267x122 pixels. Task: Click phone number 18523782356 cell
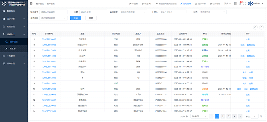coord(161,72)
